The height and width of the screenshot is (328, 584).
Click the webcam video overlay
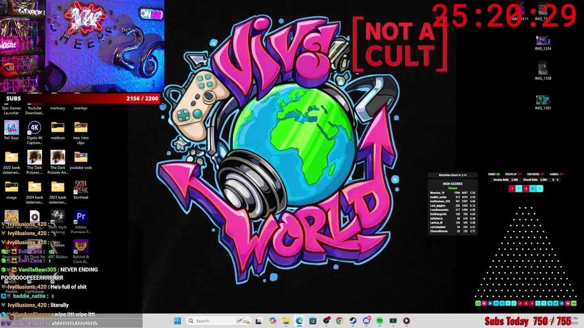82,46
